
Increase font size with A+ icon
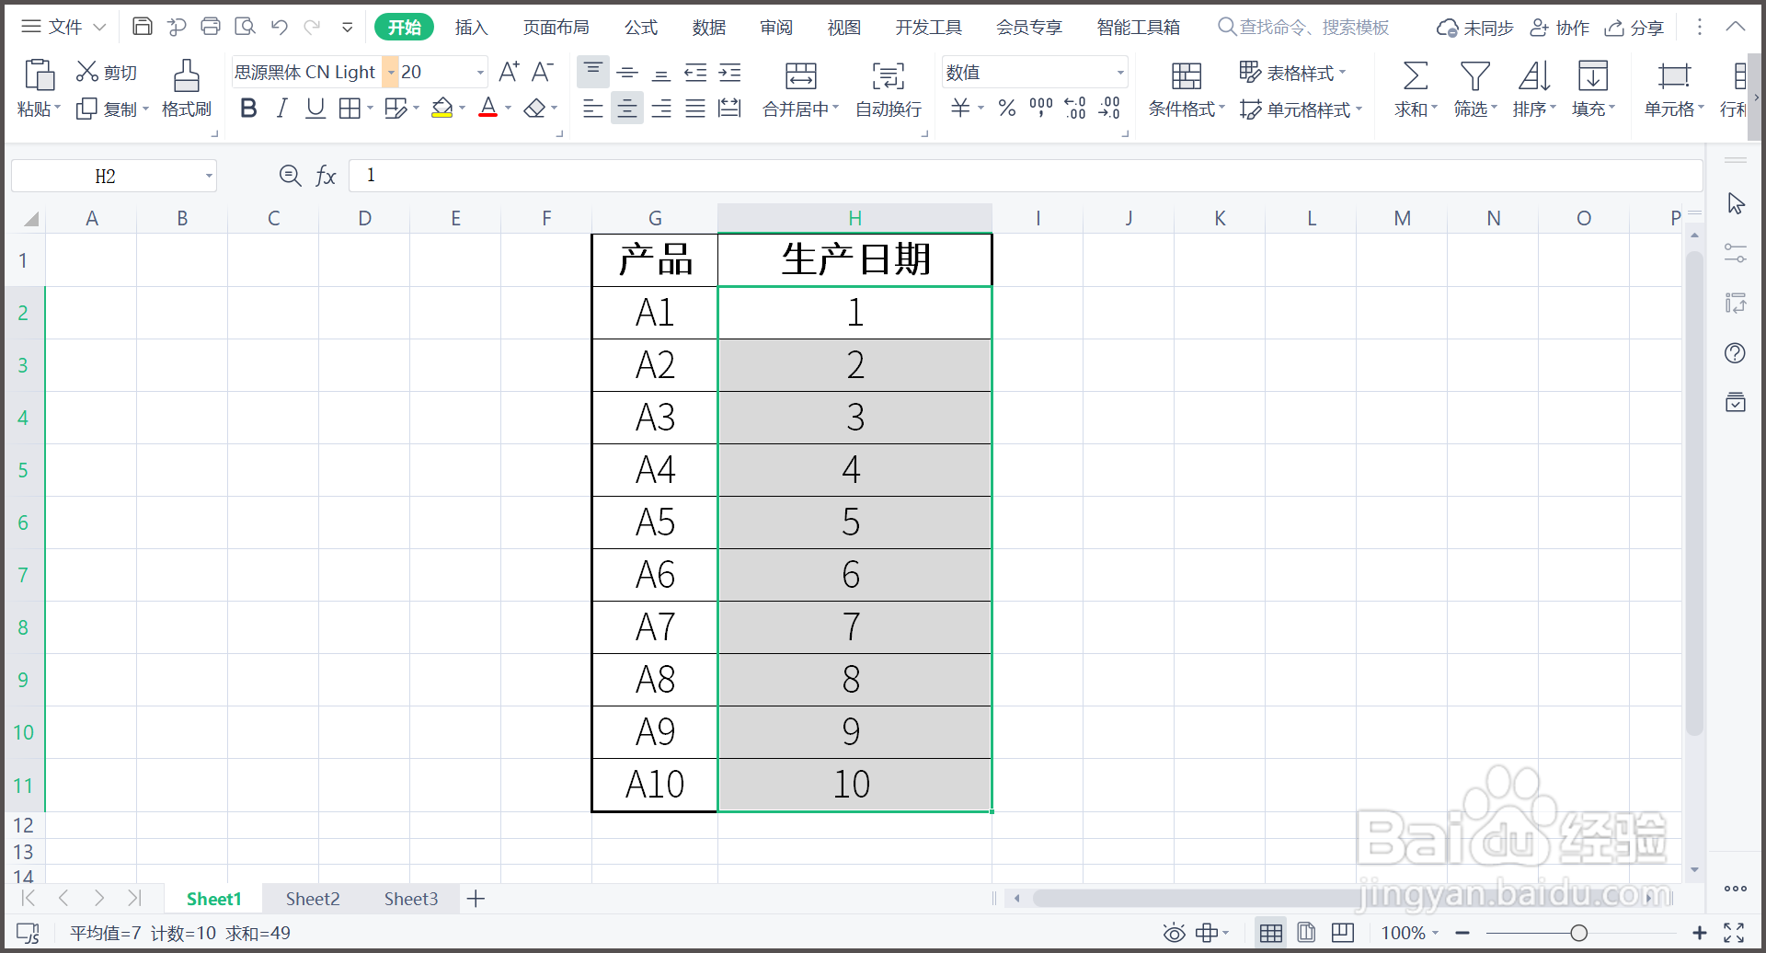click(x=509, y=72)
